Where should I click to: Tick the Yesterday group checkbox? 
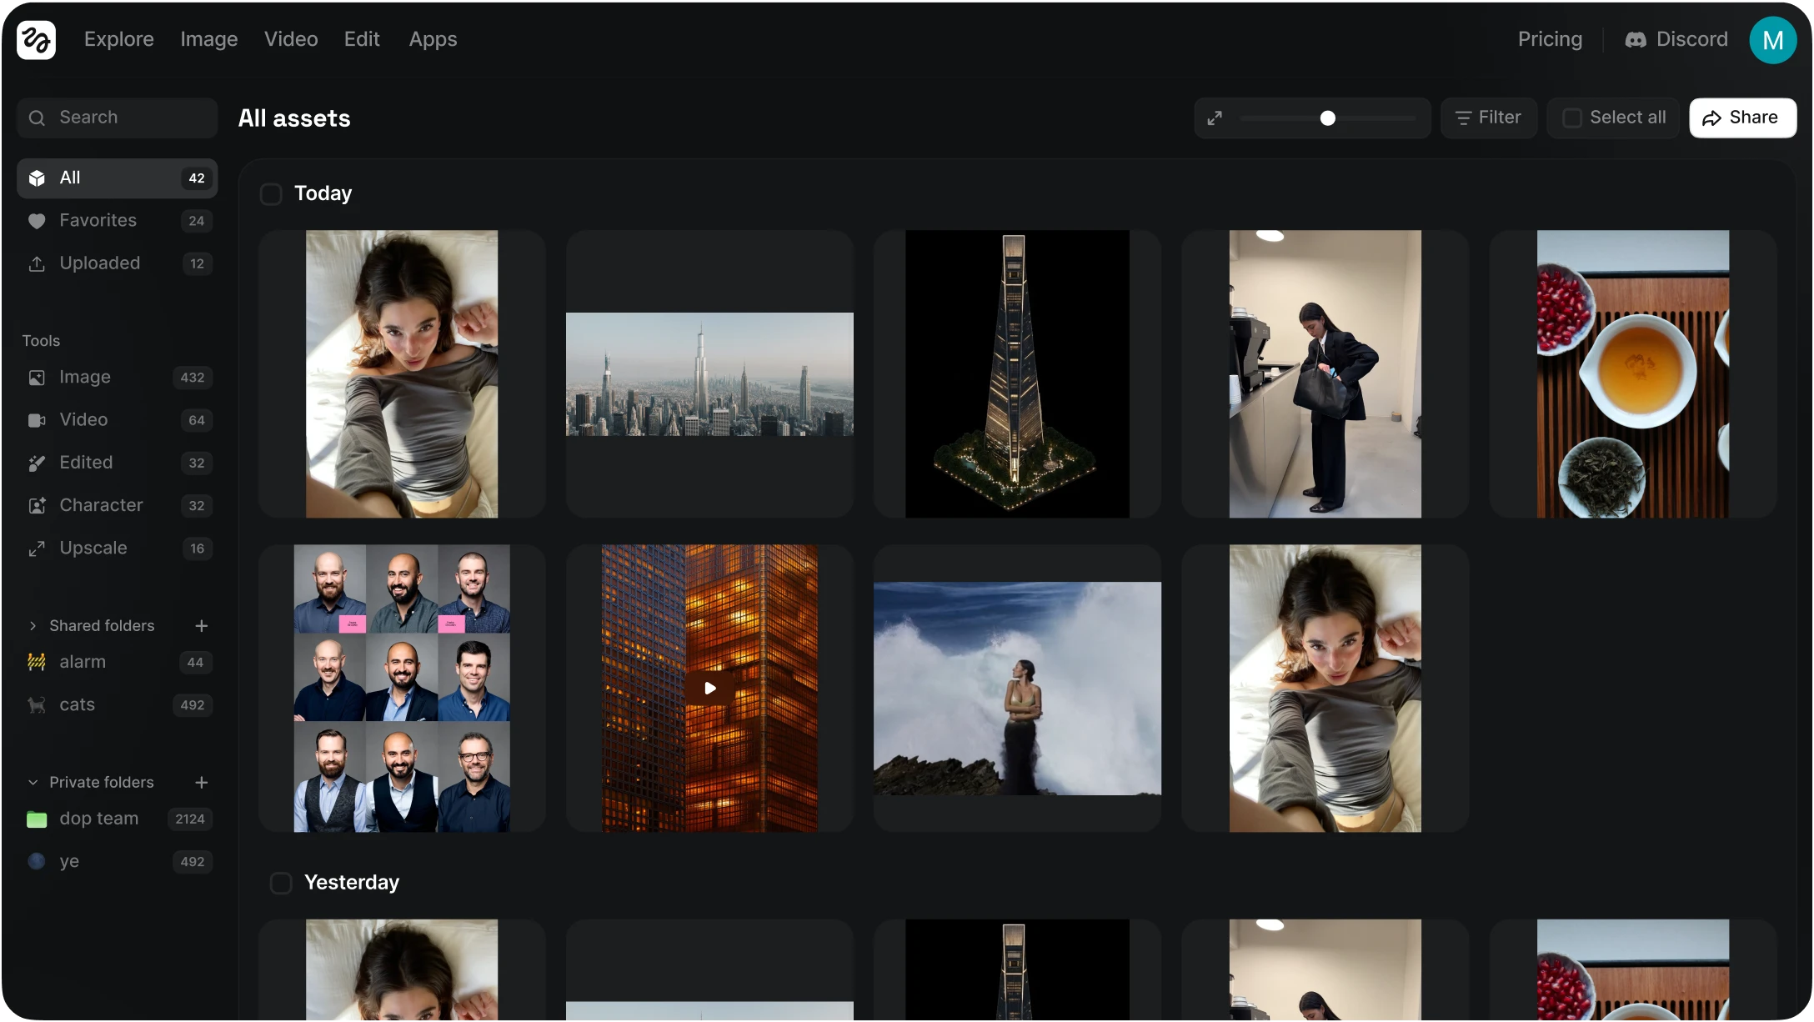coord(281,883)
